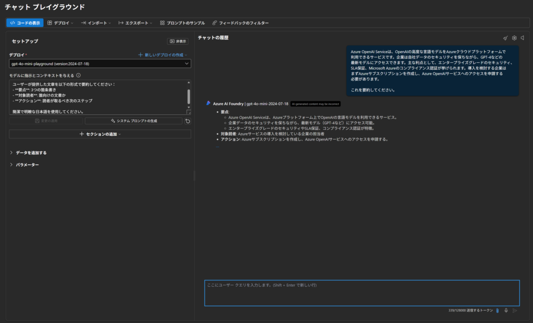Open the エクスポート toolbar menu

coord(135,23)
